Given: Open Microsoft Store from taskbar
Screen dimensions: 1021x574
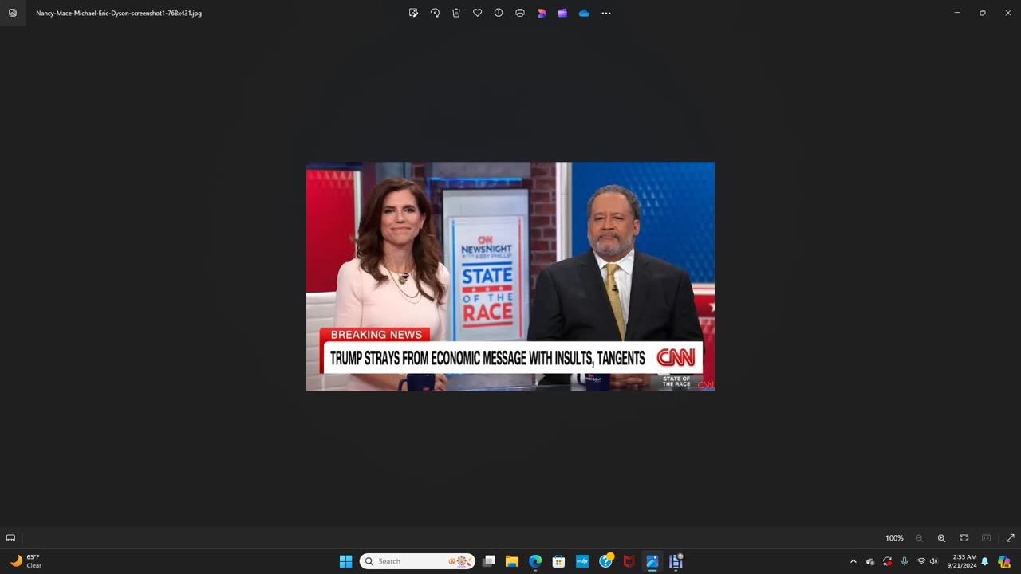Looking at the screenshot, I should tap(558, 561).
